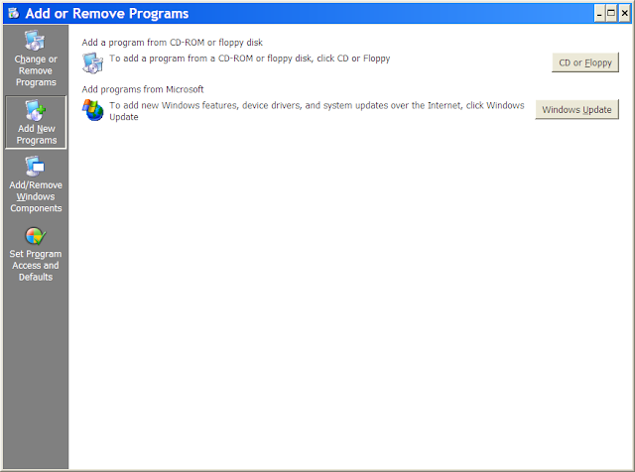The image size is (635, 472).
Task: Open Change or Remove Programs sidebar icon
Action: click(x=35, y=41)
